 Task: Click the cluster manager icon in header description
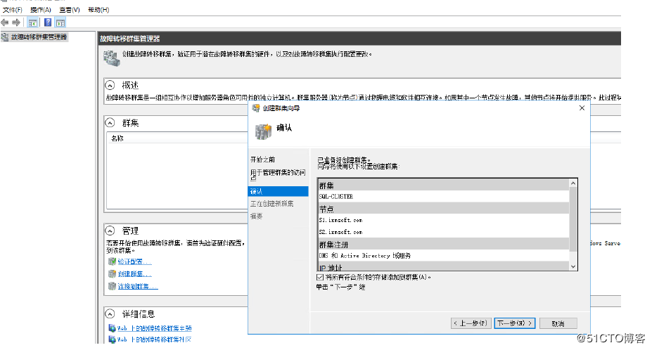[111, 58]
